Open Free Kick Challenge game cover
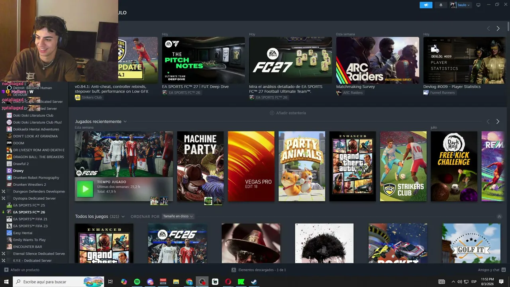Viewport: 510px width, 287px height. coord(454,166)
